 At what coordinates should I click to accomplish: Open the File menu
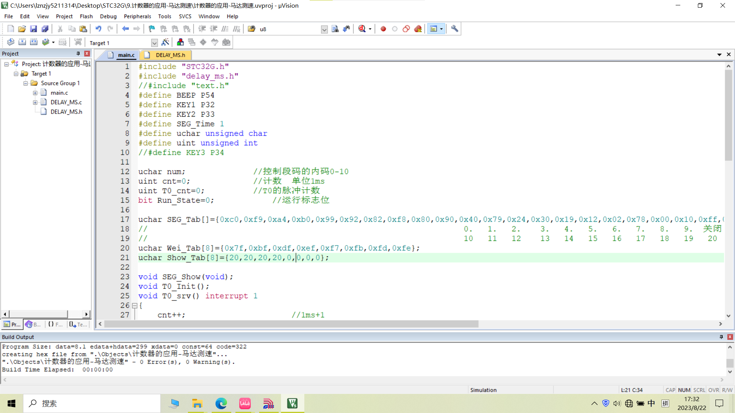coord(8,16)
